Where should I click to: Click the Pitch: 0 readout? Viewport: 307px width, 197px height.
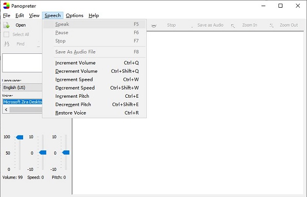point(59,178)
